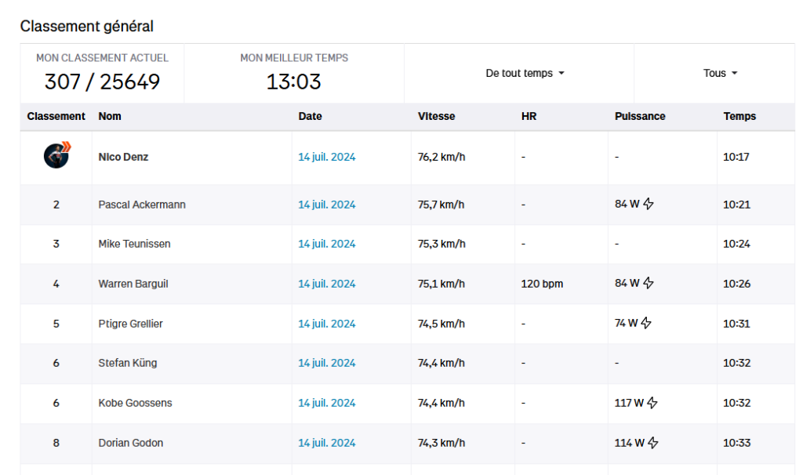
Task: Click power meter icon for Warren Barguil
Action: click(649, 283)
